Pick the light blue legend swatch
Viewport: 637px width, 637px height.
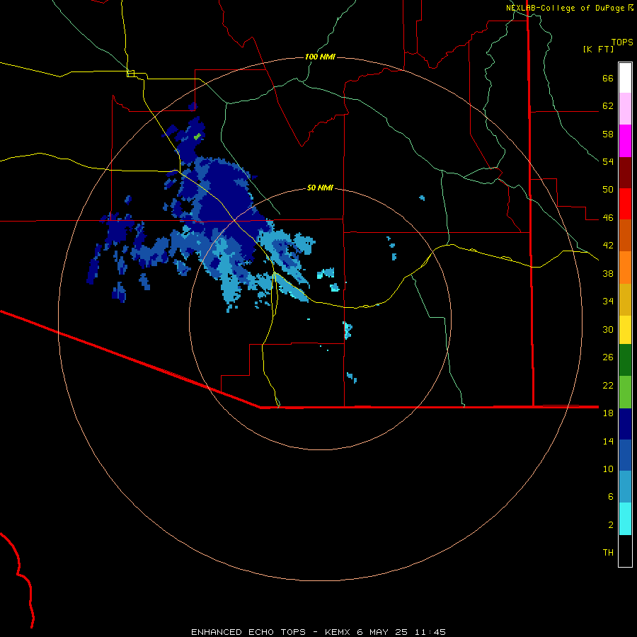point(625,487)
